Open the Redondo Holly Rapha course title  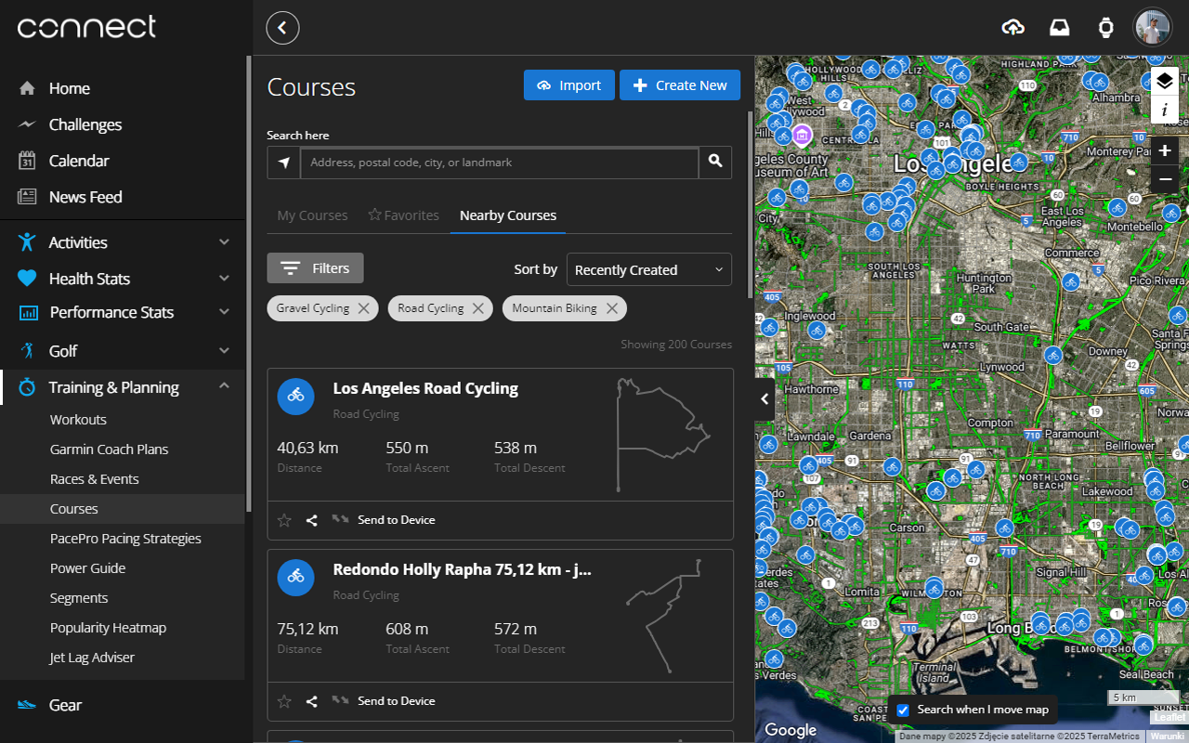462,569
